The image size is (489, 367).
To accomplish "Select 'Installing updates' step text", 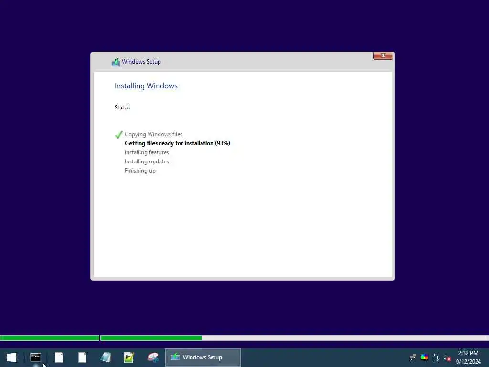I will coord(147,162).
